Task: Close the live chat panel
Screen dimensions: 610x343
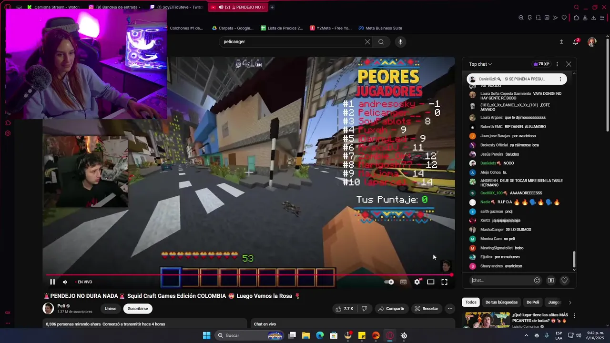Action: pos(569,64)
